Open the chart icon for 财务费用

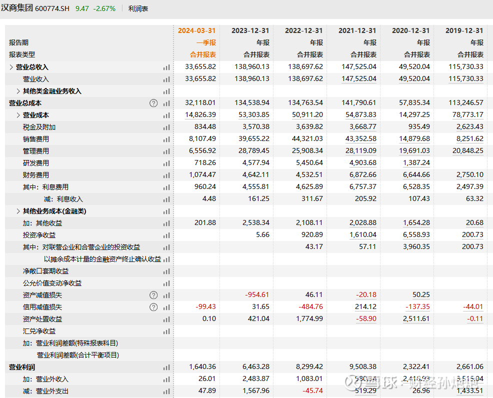(x=166, y=175)
